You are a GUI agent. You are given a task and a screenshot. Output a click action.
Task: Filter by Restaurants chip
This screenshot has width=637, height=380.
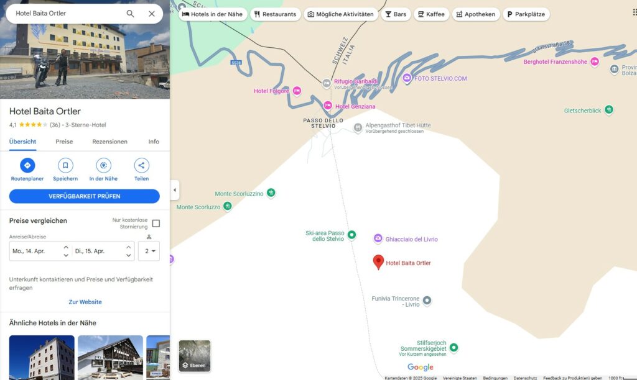pos(276,14)
